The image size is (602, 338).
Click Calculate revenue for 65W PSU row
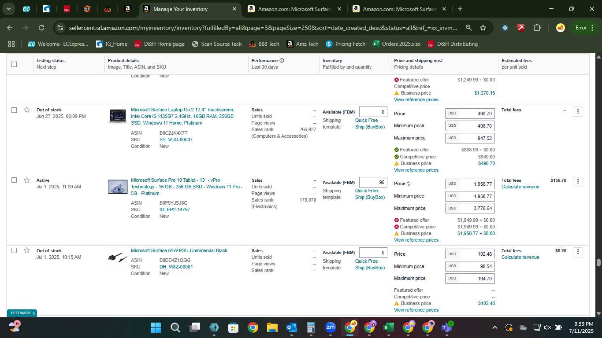click(520, 257)
